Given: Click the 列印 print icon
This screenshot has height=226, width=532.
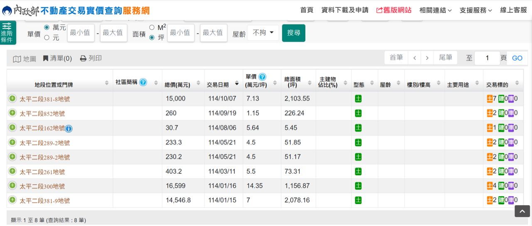Looking at the screenshot, I should click(83, 58).
